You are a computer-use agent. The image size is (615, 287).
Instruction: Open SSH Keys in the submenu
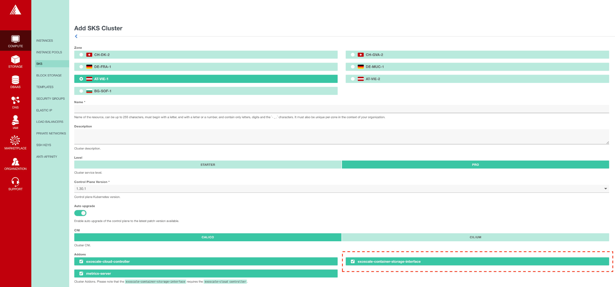pyautogui.click(x=44, y=145)
